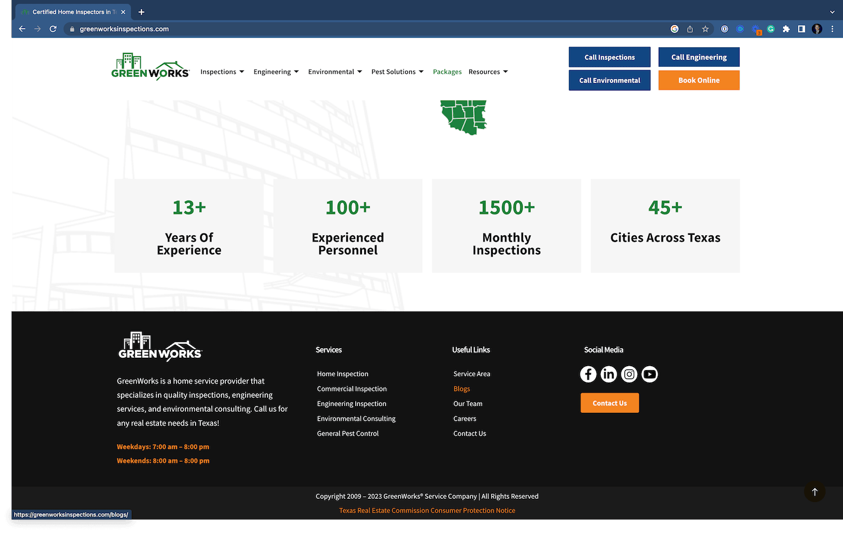Open the Our Team link
Viewport: 843px width, 533px height.
coord(468,404)
